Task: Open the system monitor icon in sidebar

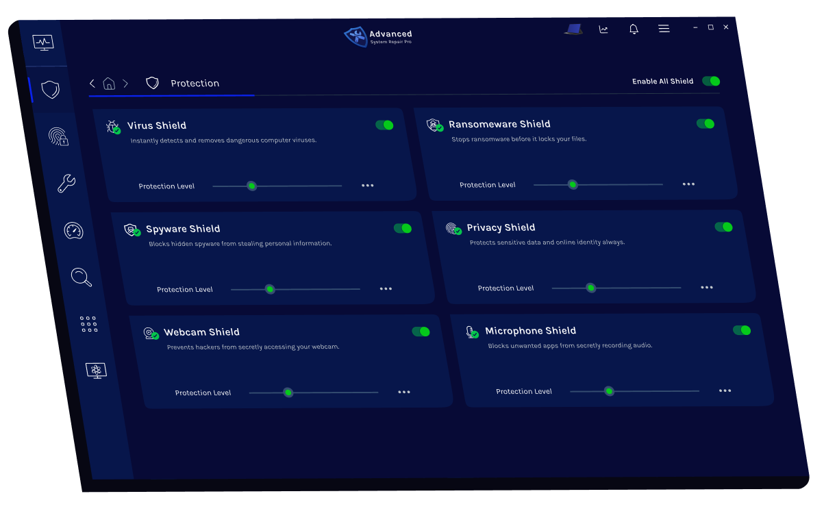Action: [42, 42]
